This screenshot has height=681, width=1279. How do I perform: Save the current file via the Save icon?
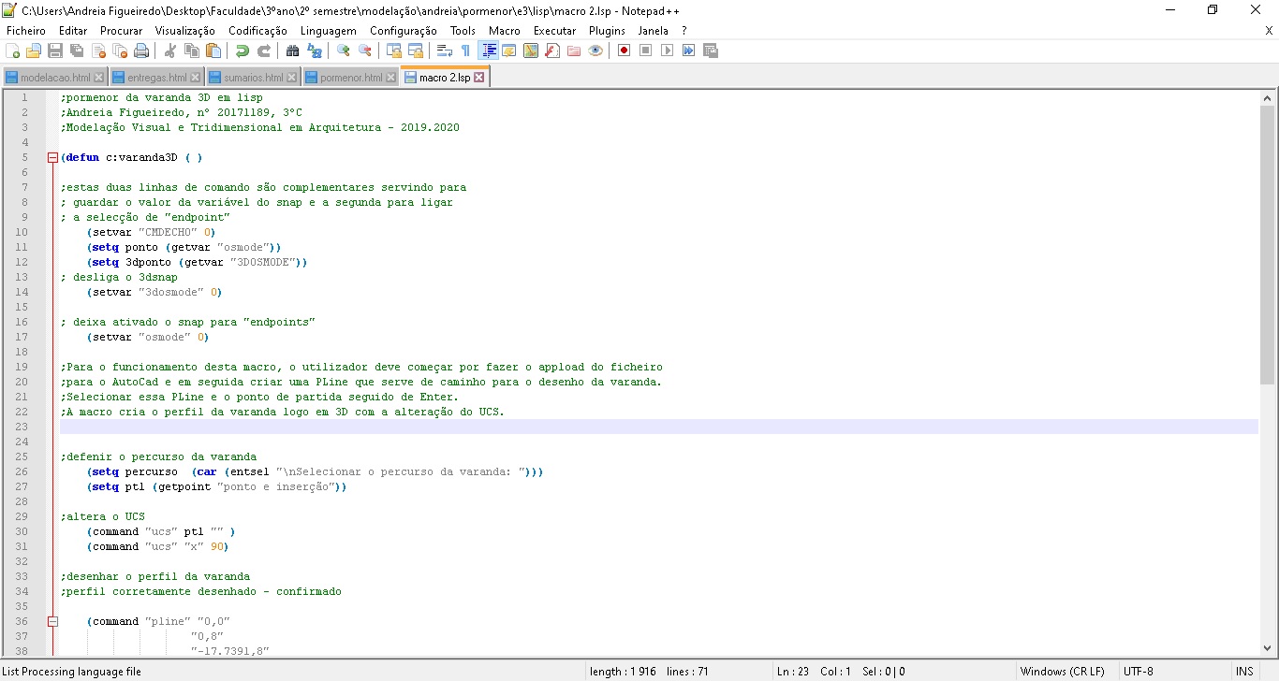coord(55,51)
